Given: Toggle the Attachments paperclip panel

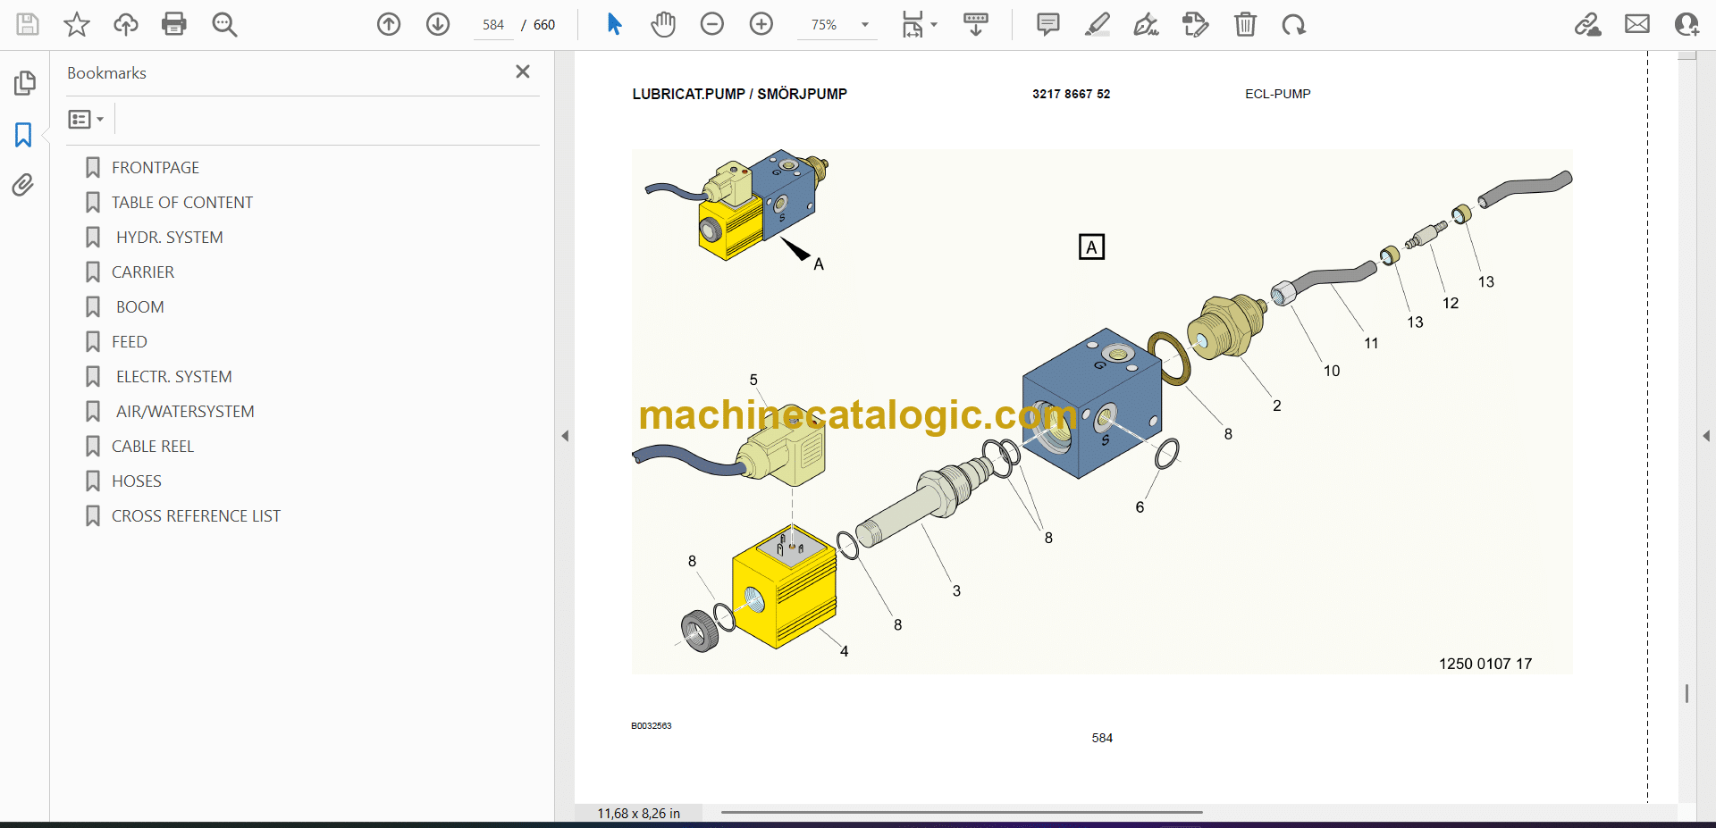Looking at the screenshot, I should (x=24, y=185).
